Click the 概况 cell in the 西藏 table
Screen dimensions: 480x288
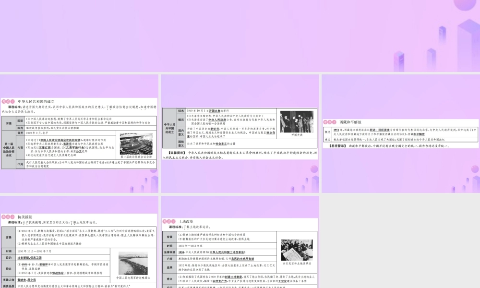point(327,132)
